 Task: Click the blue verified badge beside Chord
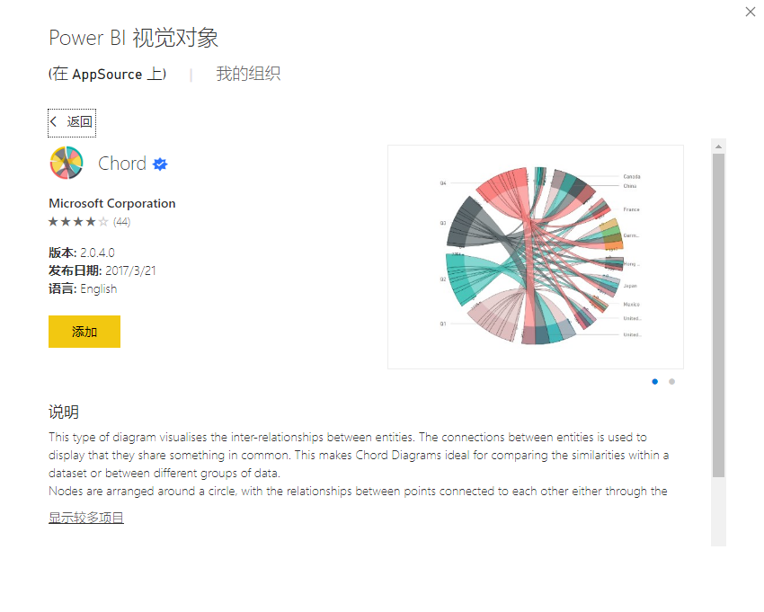[160, 164]
